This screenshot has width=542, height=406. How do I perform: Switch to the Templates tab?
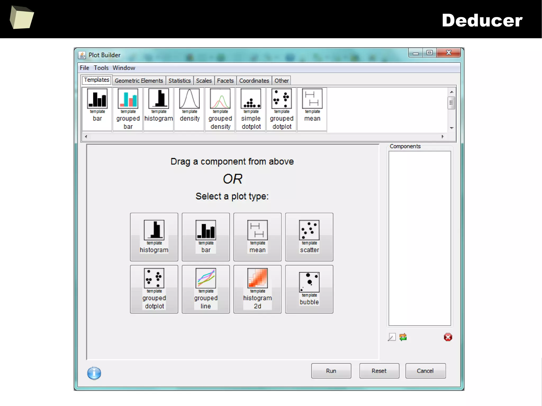coord(97,80)
